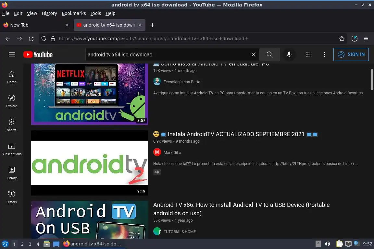Open Android TV x86 USB install video title
374x249 pixels.
(241, 209)
